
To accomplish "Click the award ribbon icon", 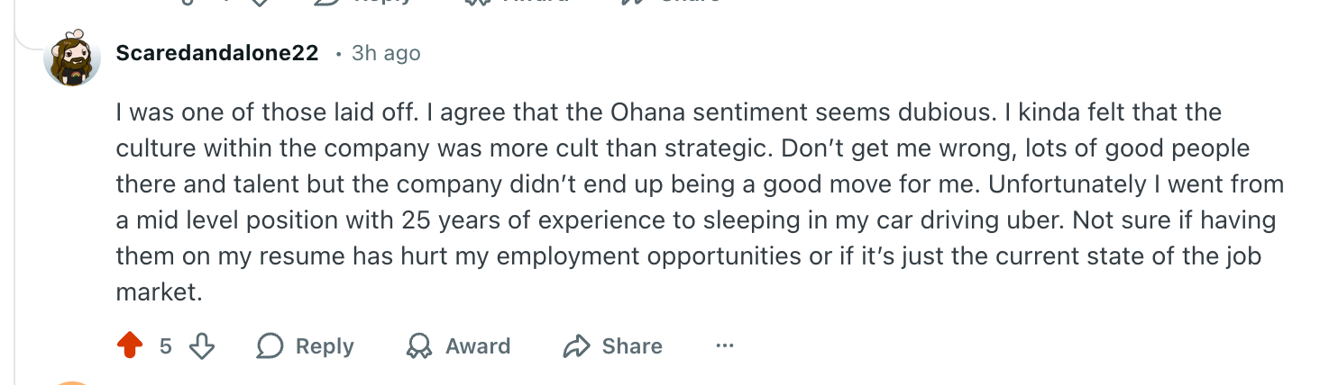I will [419, 346].
